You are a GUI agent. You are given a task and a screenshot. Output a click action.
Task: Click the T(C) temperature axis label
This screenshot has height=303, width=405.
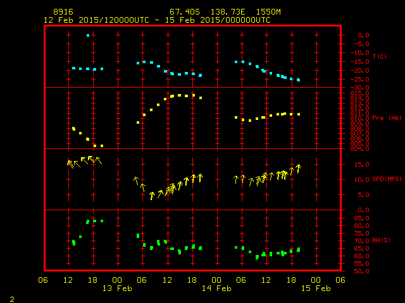click(x=380, y=56)
